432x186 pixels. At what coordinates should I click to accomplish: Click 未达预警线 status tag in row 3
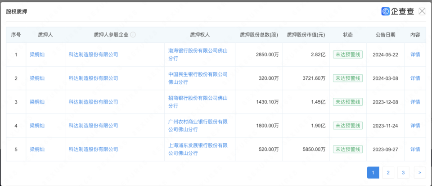click(348, 102)
